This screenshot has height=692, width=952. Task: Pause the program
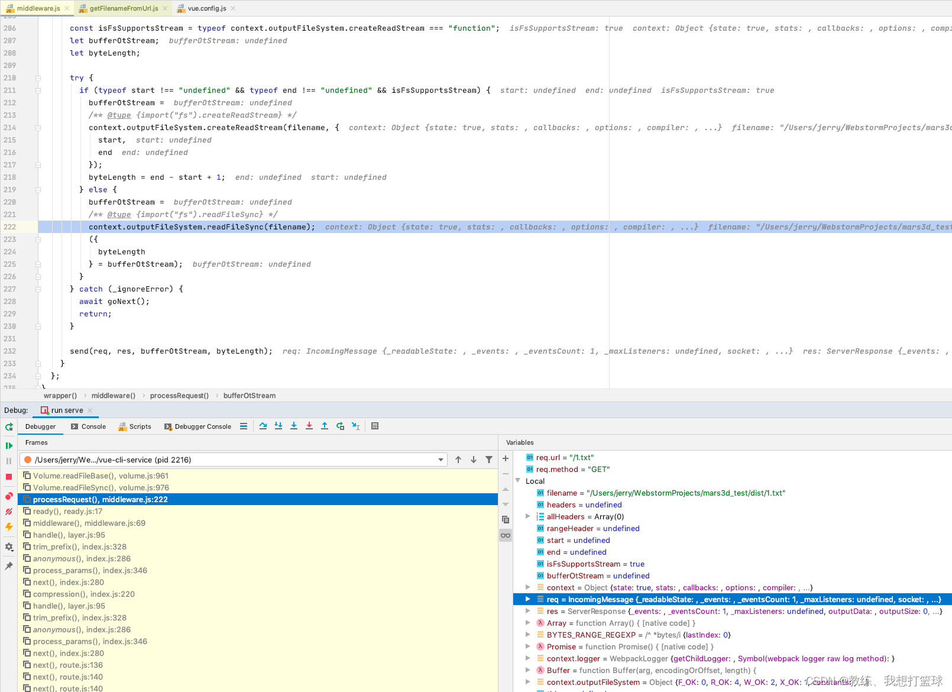pos(9,461)
